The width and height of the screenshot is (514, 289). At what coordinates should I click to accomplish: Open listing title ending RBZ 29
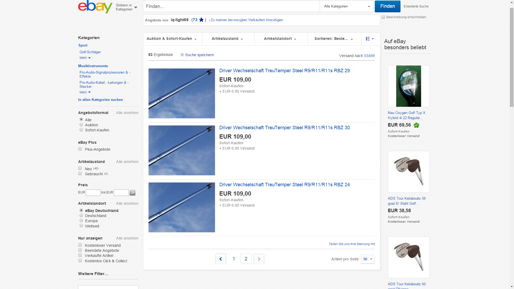pos(285,71)
